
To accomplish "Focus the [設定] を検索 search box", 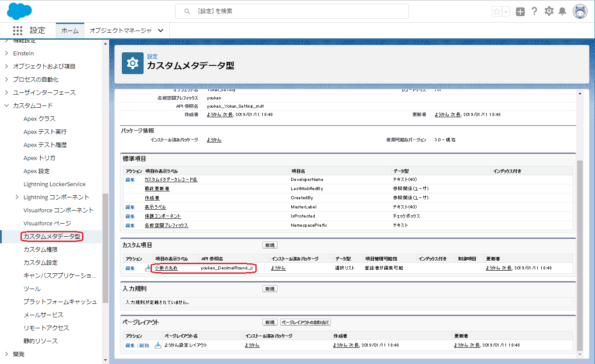I will pyautogui.click(x=292, y=11).
